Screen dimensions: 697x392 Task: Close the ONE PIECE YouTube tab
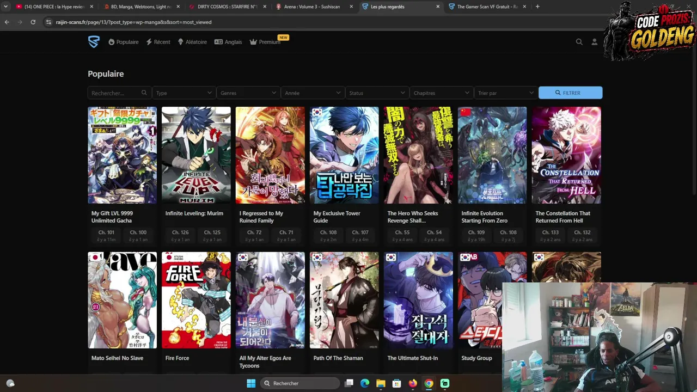[91, 7]
